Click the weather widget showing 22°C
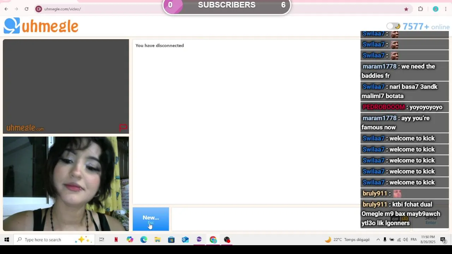 347,240
